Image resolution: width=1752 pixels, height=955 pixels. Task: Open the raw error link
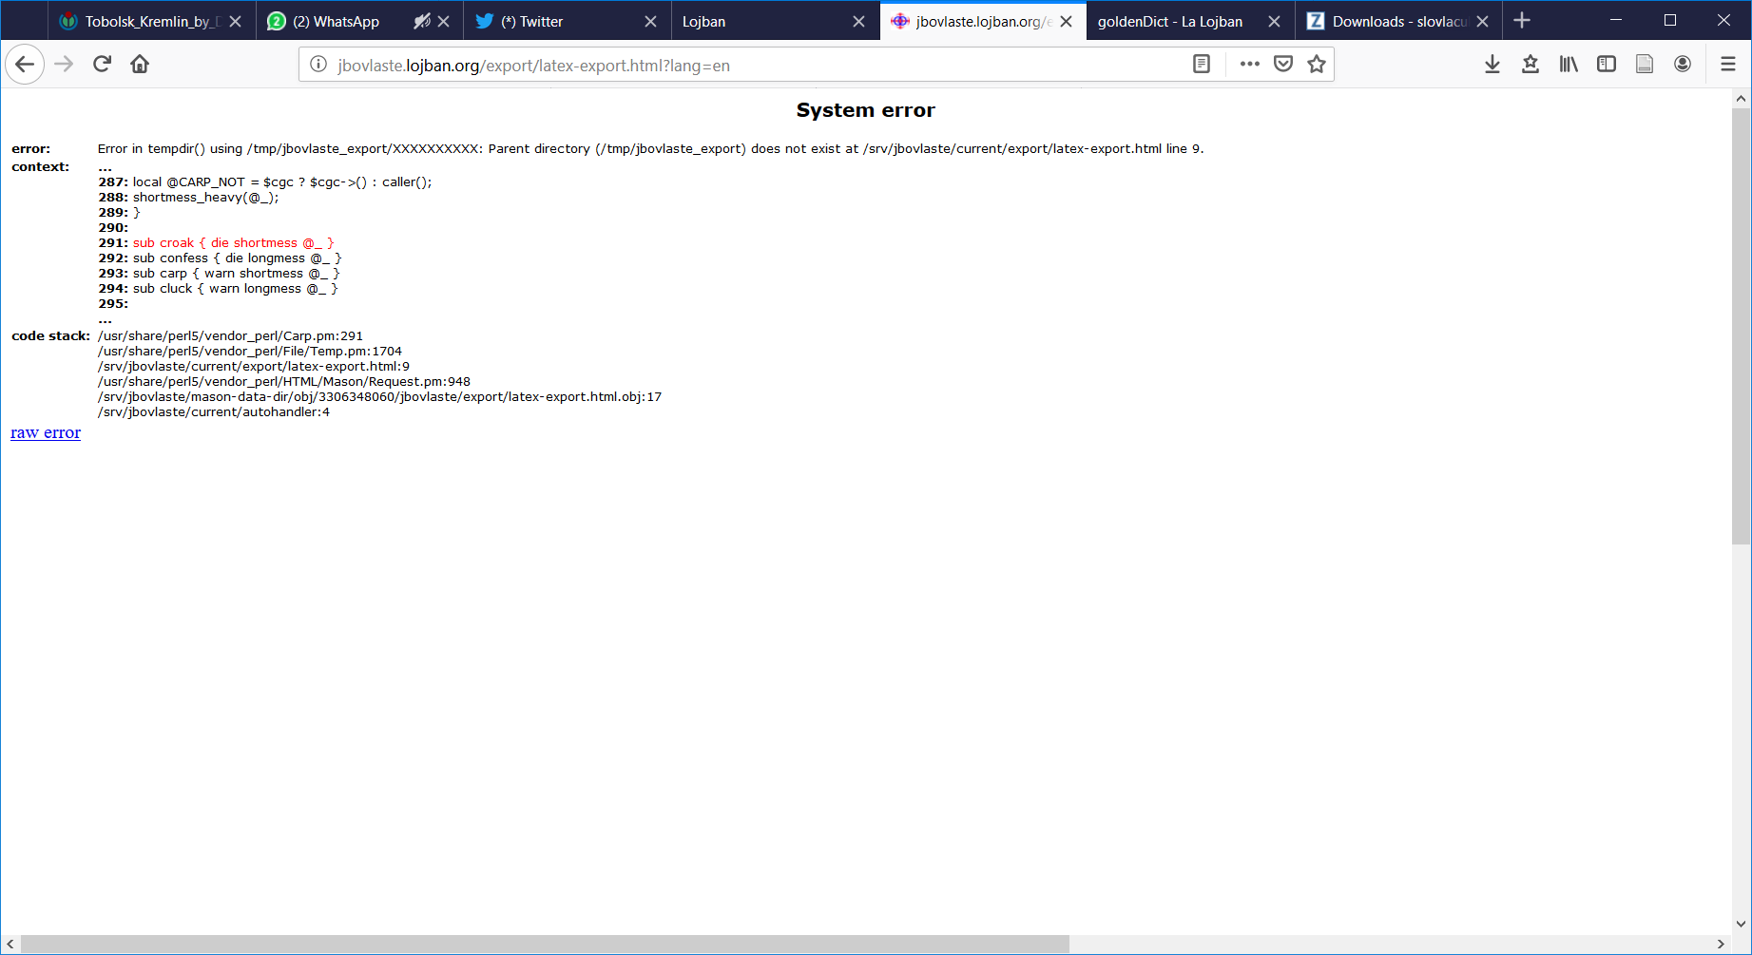45,432
